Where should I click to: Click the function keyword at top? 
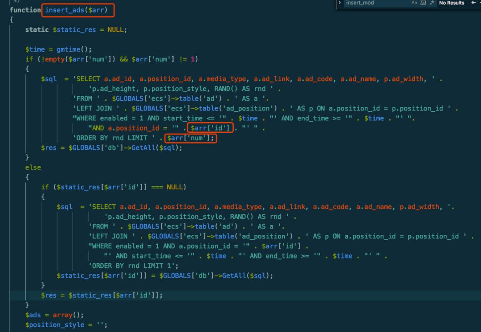click(25, 10)
